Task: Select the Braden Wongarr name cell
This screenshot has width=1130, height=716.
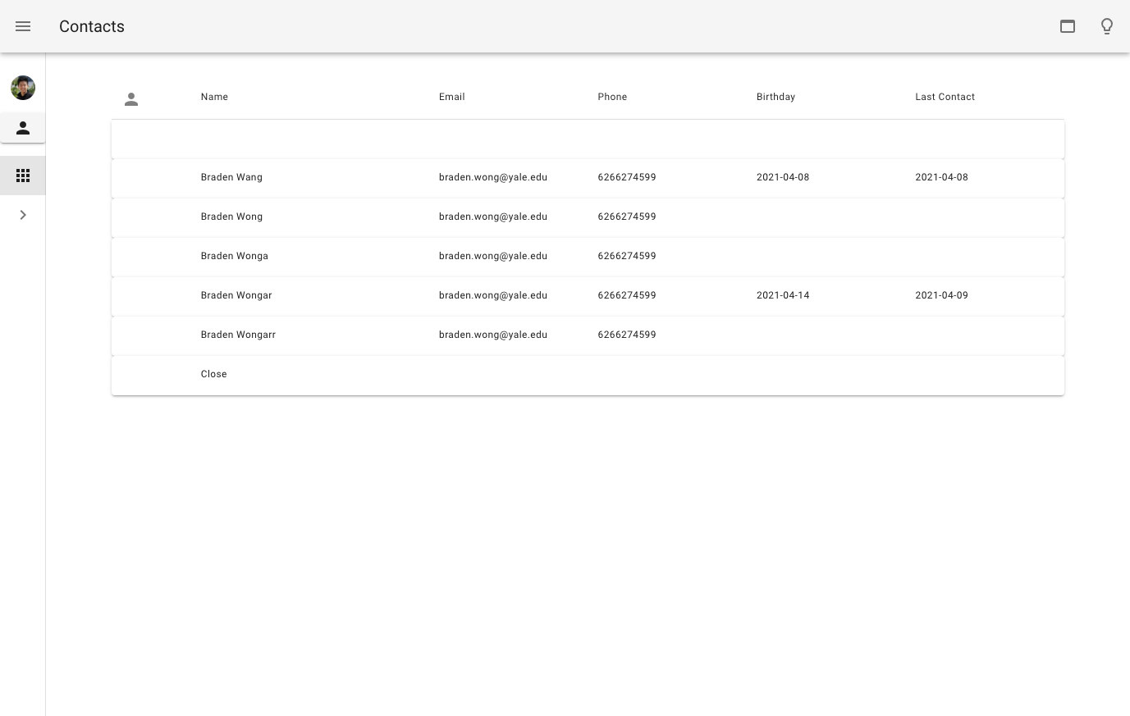Action: [238, 335]
